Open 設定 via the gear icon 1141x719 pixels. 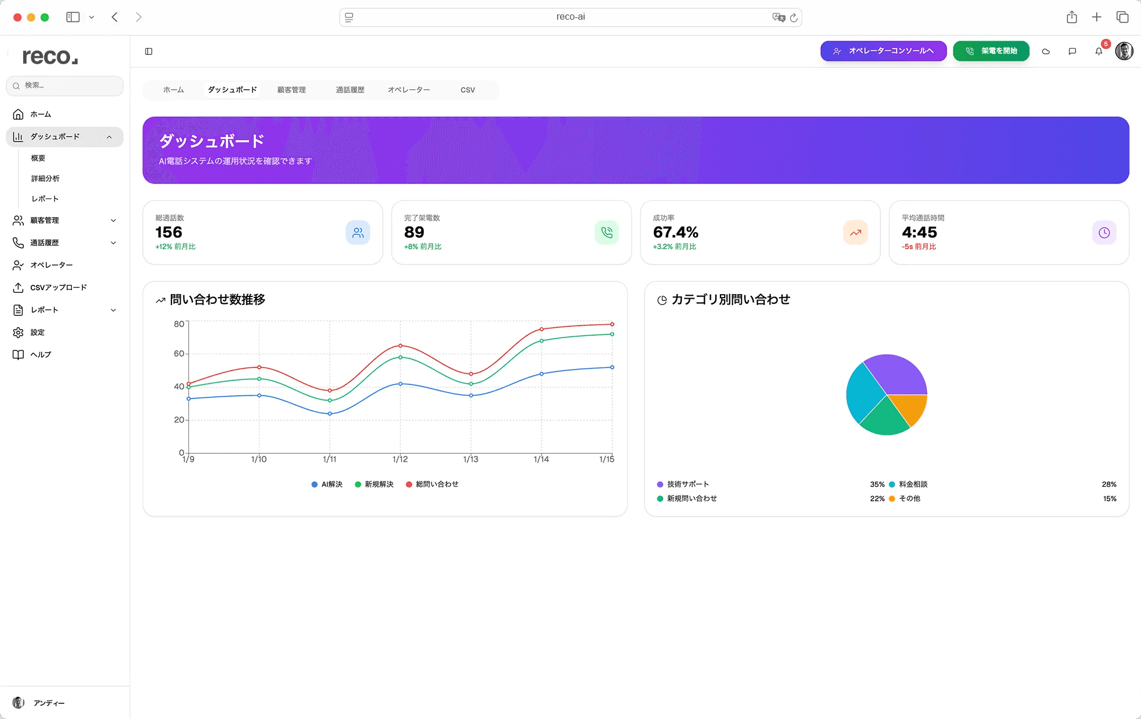18,332
